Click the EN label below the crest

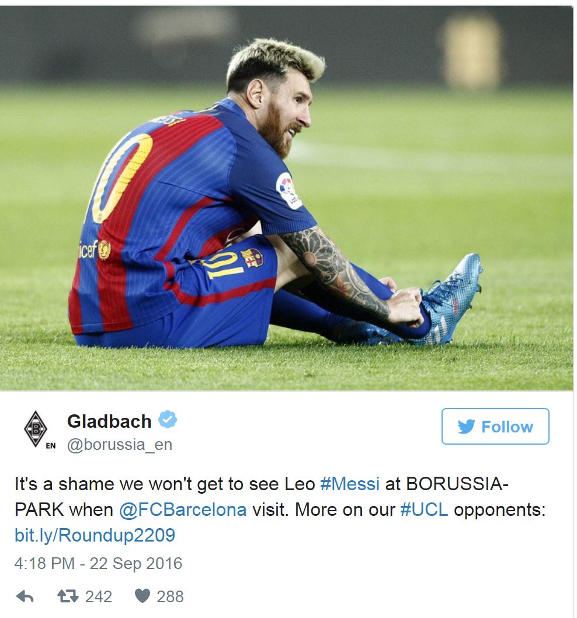tap(51, 446)
